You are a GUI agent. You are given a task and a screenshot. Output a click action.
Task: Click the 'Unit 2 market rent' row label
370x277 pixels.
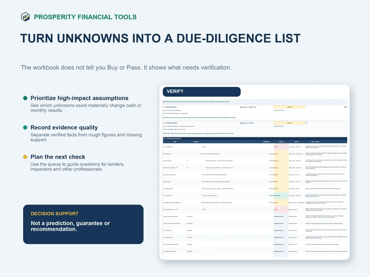point(168,147)
